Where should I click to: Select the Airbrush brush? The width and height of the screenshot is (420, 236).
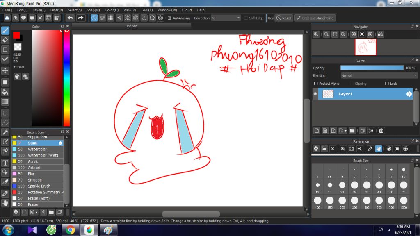pos(37,168)
